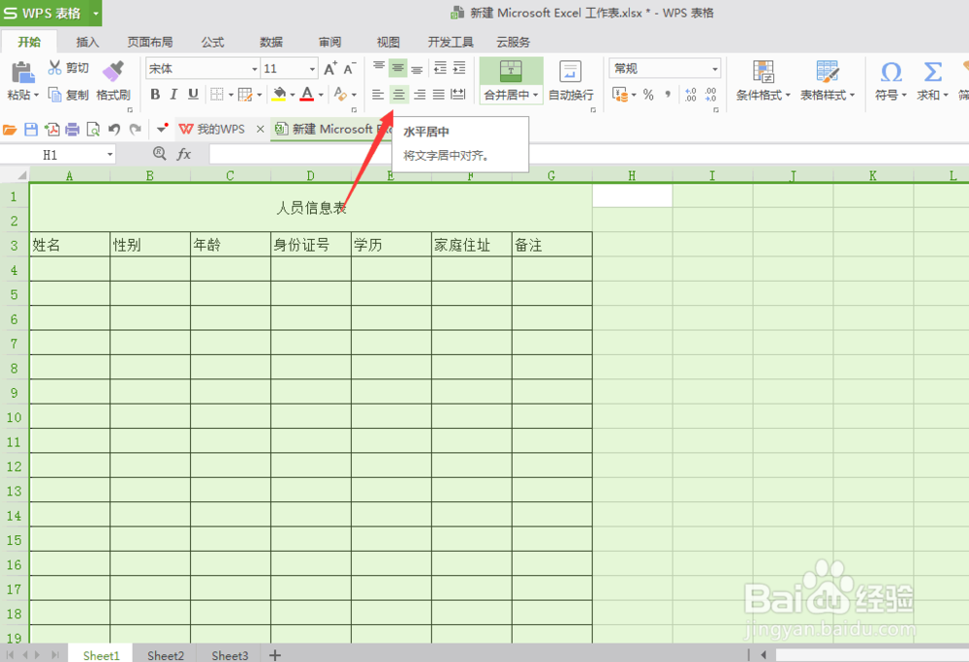
Task: Switch to the 审阅 ribbon tab
Action: click(x=330, y=42)
